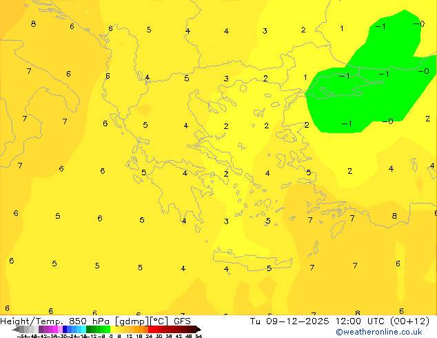The height and width of the screenshot is (338, 437).
Task: Select the dark blue legend swatch near -30
Action: (65, 329)
